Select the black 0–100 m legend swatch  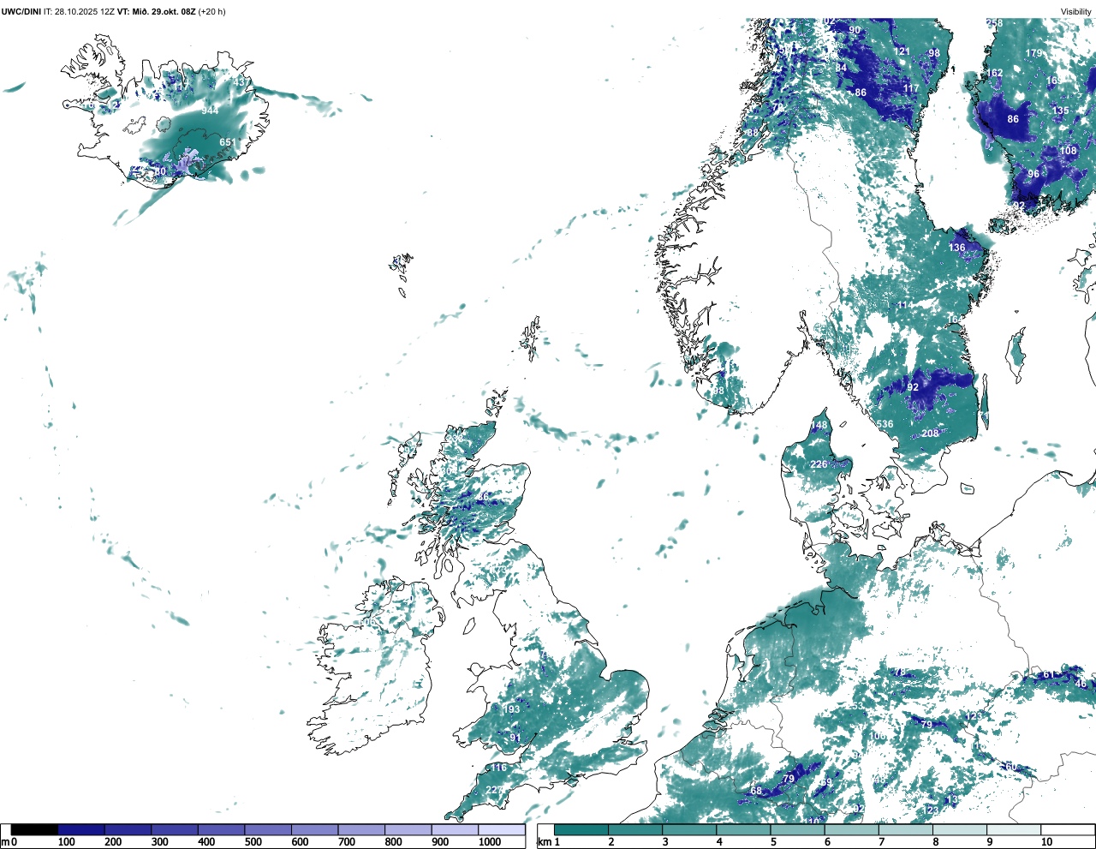click(34, 829)
